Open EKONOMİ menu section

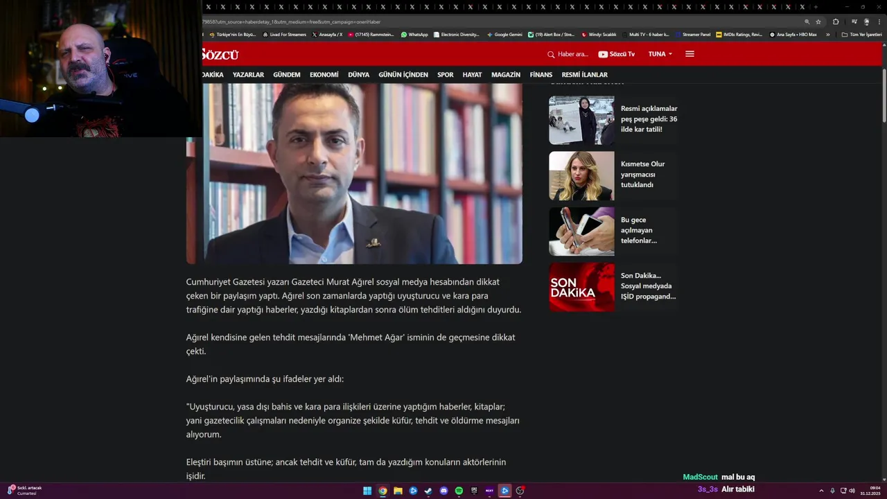pos(324,75)
